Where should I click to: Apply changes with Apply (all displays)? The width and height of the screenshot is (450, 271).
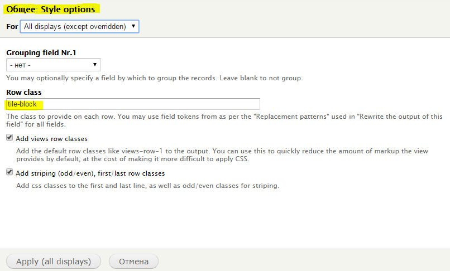pyautogui.click(x=54, y=262)
